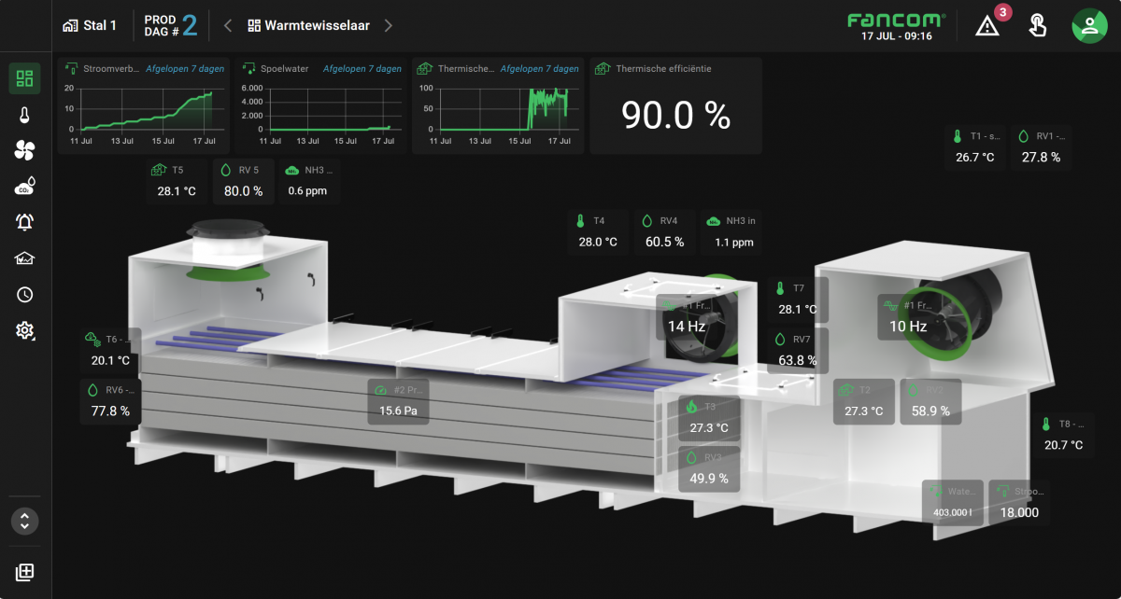This screenshot has height=599, width=1121.
Task: Open settings via the gear icon
Action: click(24, 330)
